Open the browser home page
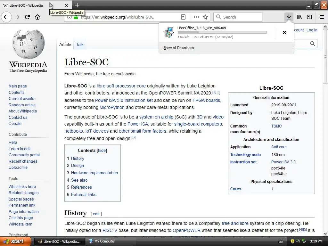The width and height of the screenshot is (328, 246). pos(37,17)
